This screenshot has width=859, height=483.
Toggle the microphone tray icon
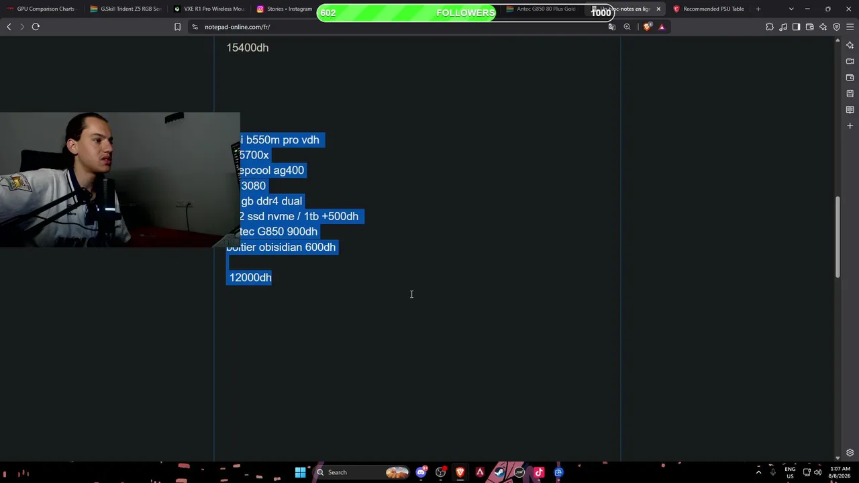[773, 472]
